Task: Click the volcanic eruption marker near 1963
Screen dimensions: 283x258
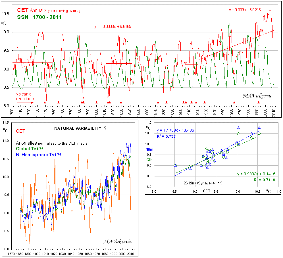Action: pos(234,102)
